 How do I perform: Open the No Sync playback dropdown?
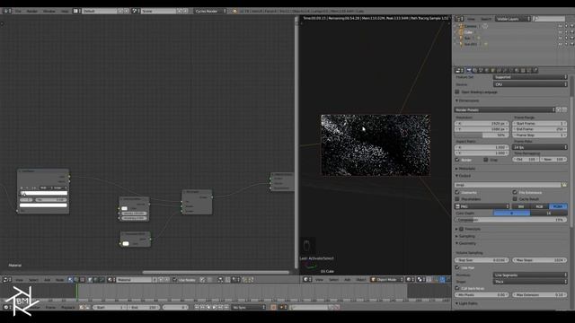[x=248, y=307]
